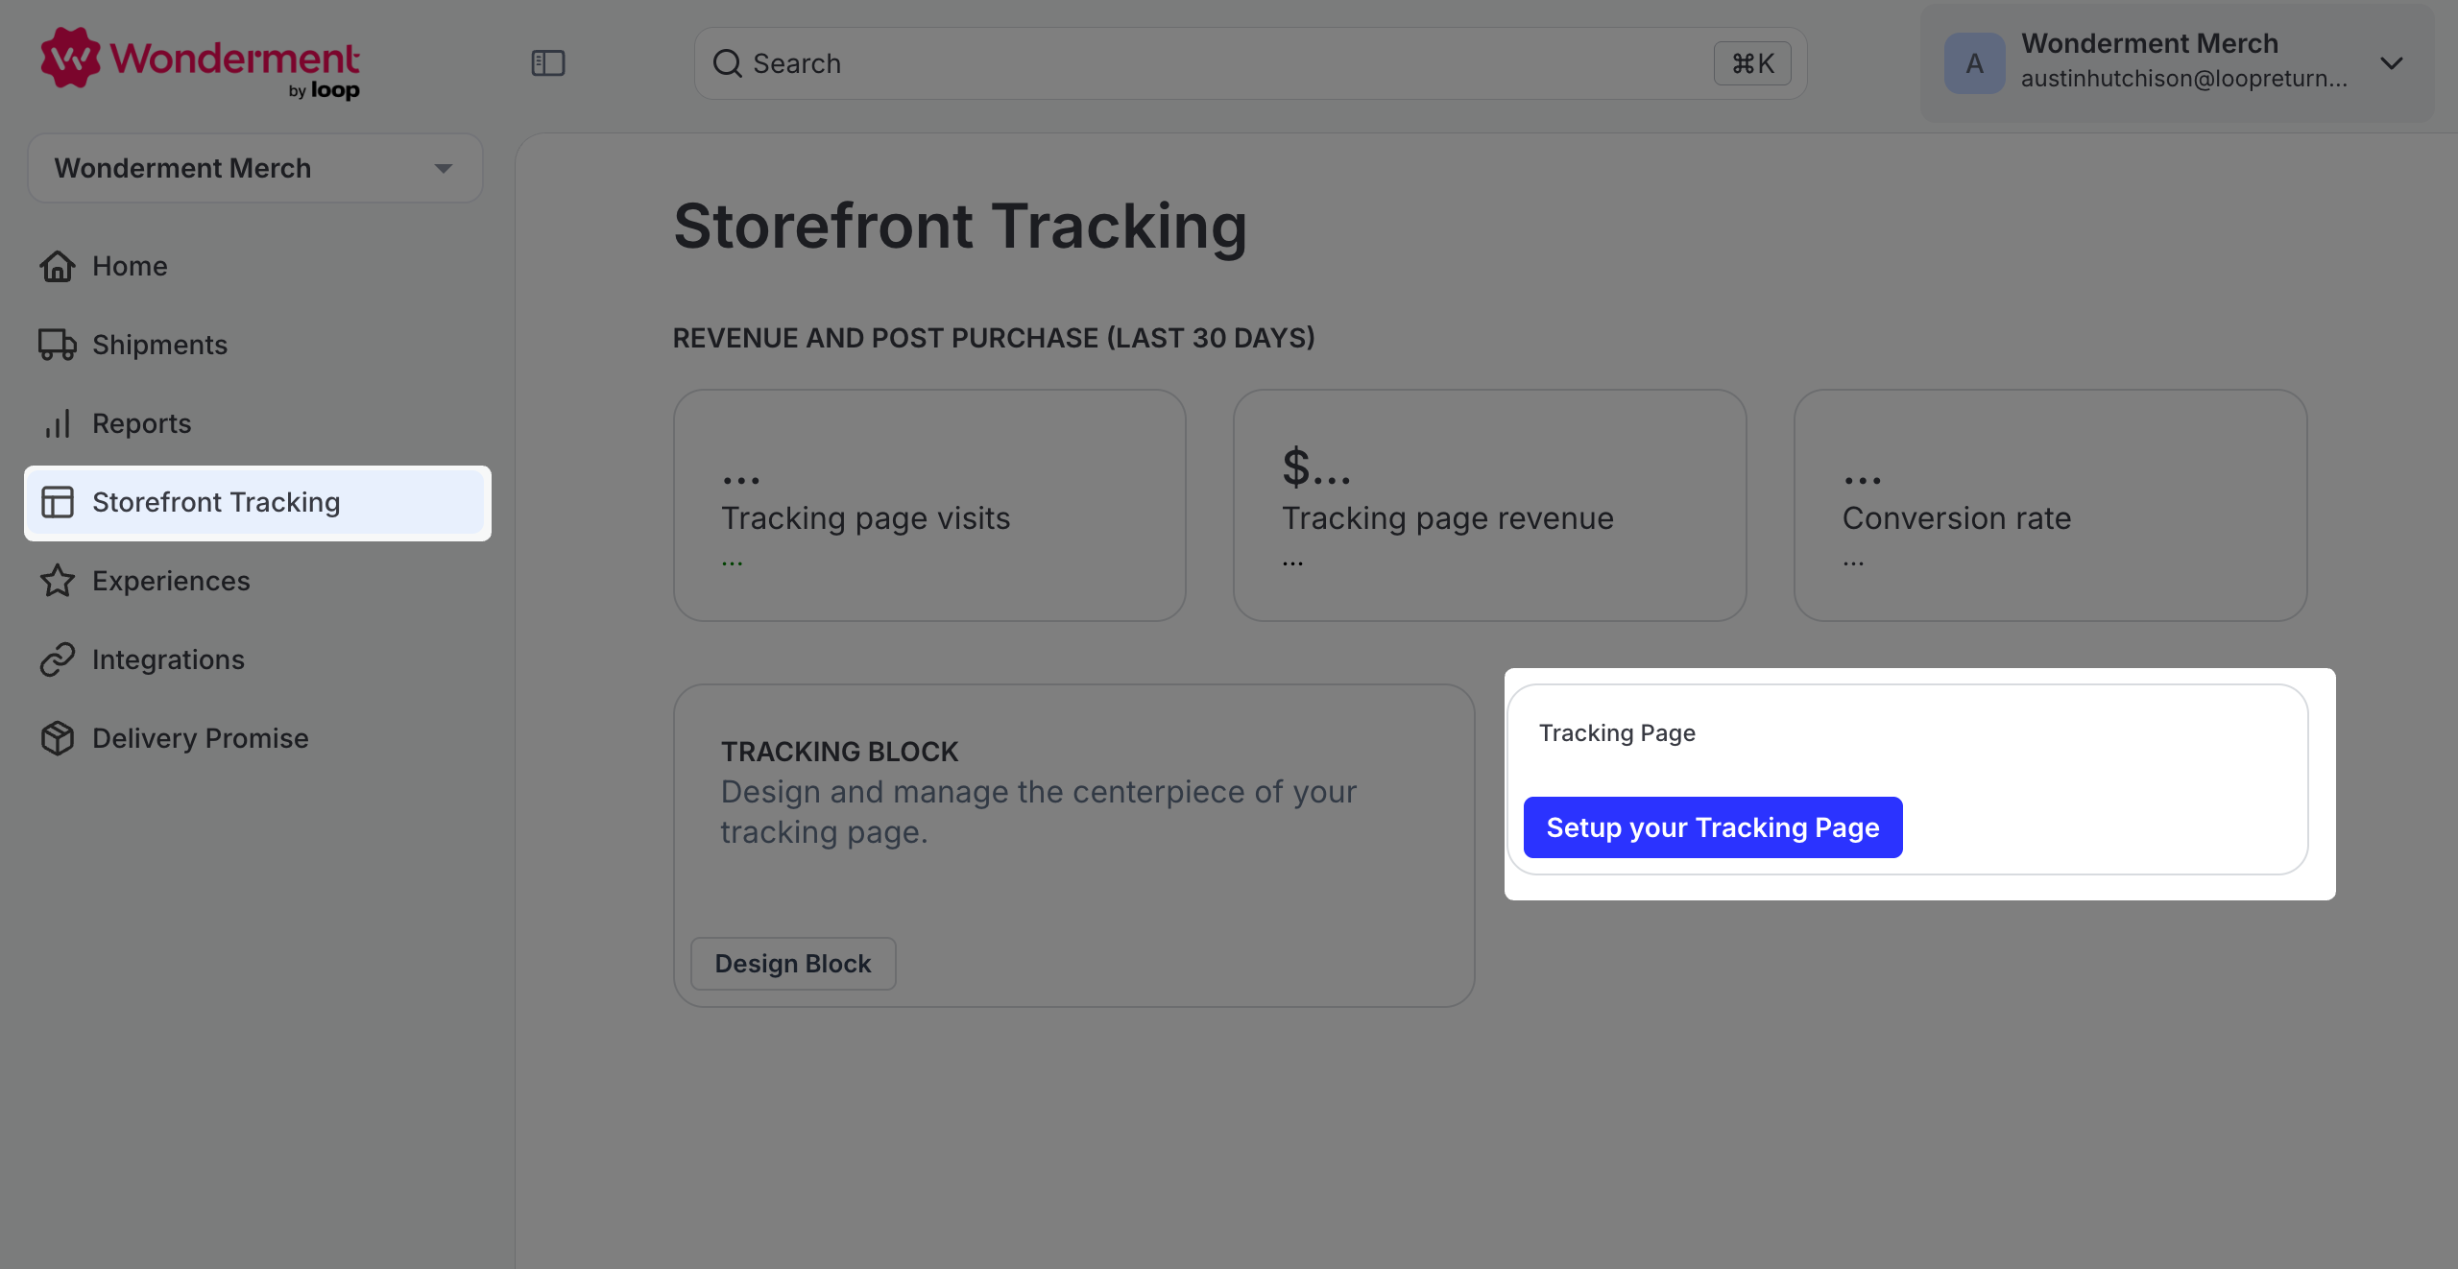
Task: Click the Design Block button
Action: point(793,964)
